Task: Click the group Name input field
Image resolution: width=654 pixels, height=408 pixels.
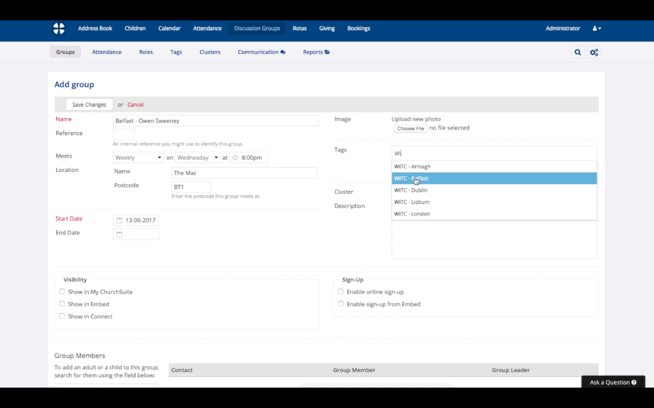Action: 216,121
